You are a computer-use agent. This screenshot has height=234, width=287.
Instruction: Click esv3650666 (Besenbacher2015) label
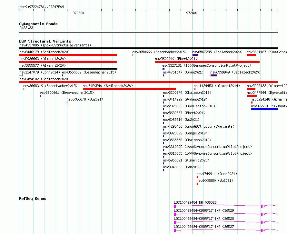click(x=159, y=52)
